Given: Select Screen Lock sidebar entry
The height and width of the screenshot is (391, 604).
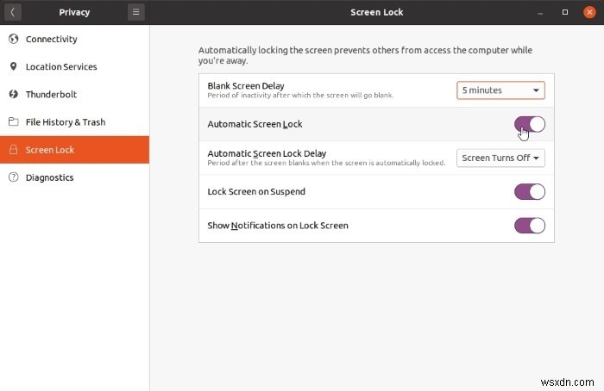Looking at the screenshot, I should (x=75, y=150).
